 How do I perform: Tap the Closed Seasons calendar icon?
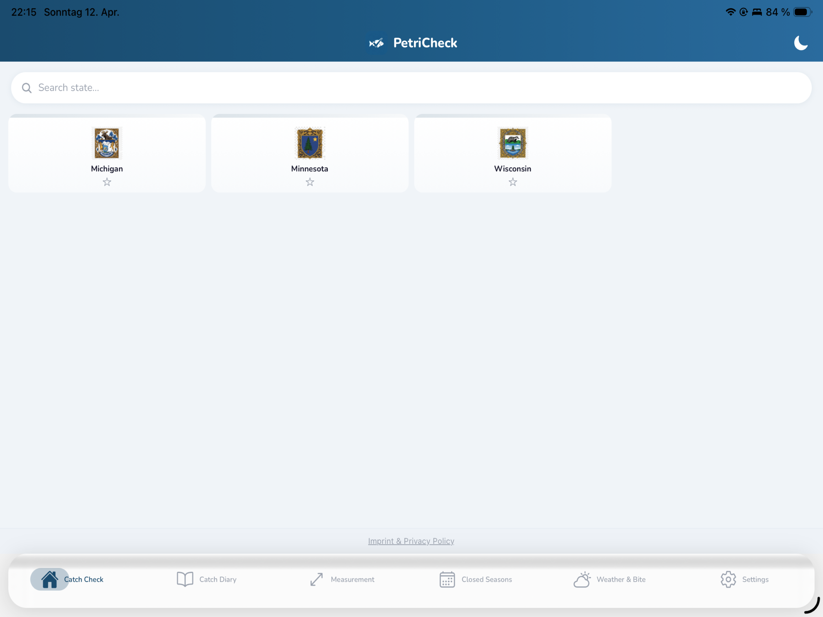pyautogui.click(x=447, y=579)
